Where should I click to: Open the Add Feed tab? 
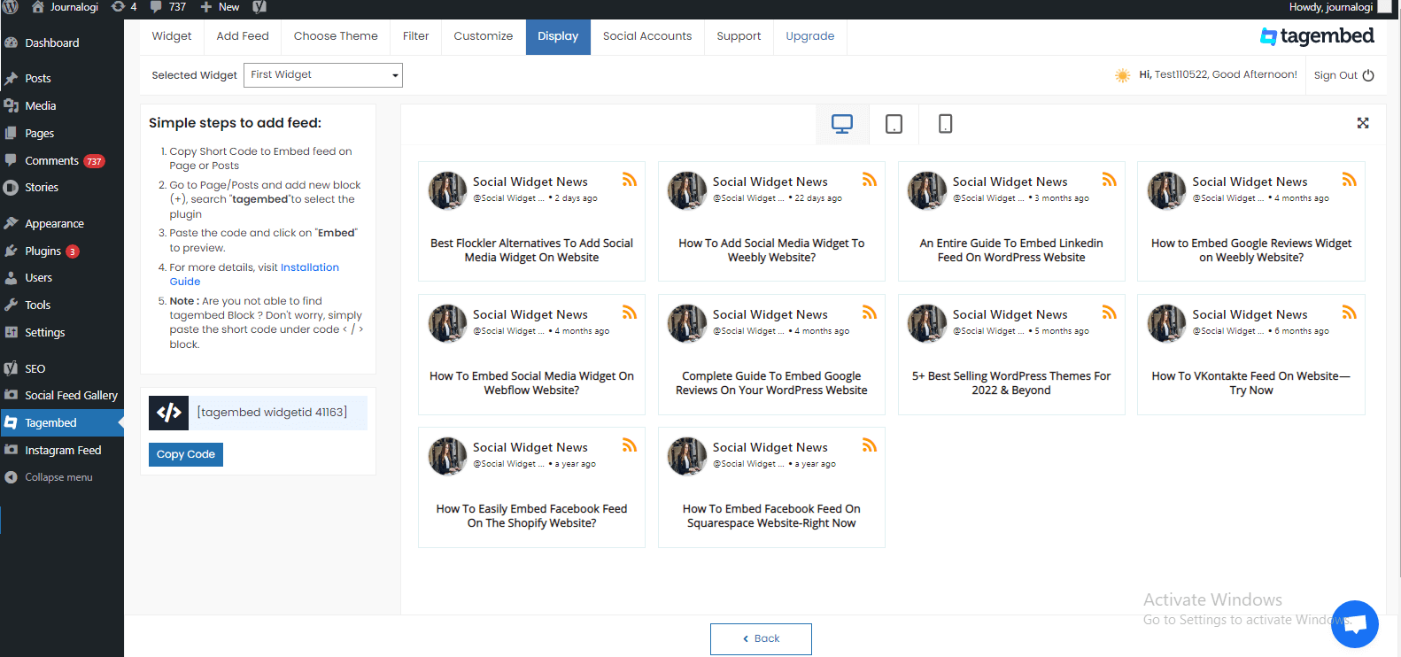243,36
